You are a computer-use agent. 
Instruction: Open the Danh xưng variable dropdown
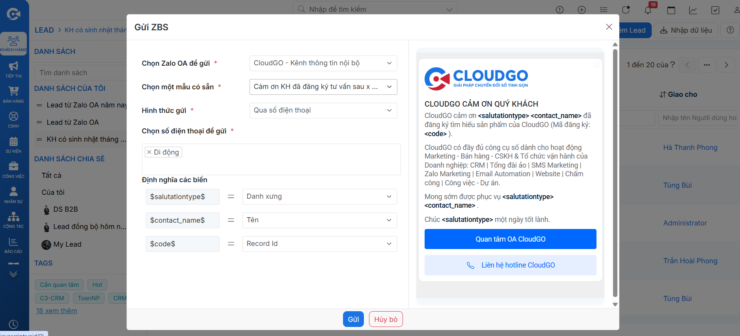(x=319, y=197)
